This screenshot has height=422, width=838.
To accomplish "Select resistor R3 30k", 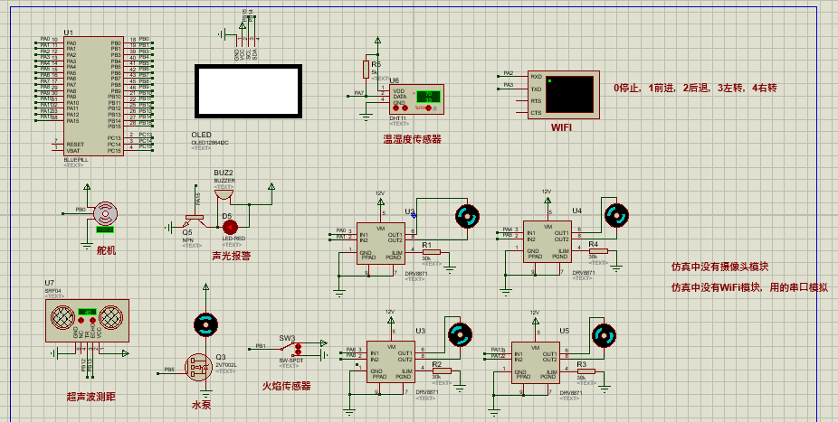I will tap(586, 371).
